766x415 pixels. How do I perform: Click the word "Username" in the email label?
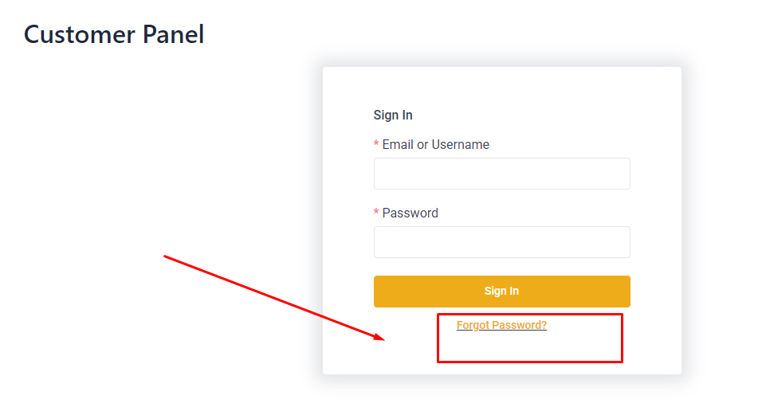(x=461, y=145)
